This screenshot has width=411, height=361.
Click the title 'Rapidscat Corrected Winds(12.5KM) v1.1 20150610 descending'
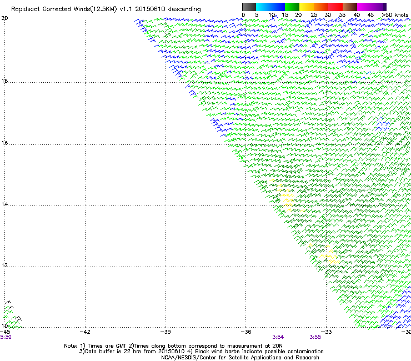pos(106,9)
